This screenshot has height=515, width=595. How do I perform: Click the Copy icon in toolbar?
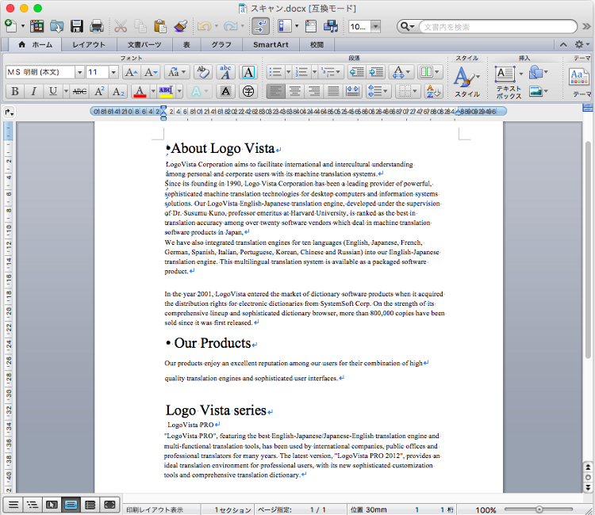[140, 26]
